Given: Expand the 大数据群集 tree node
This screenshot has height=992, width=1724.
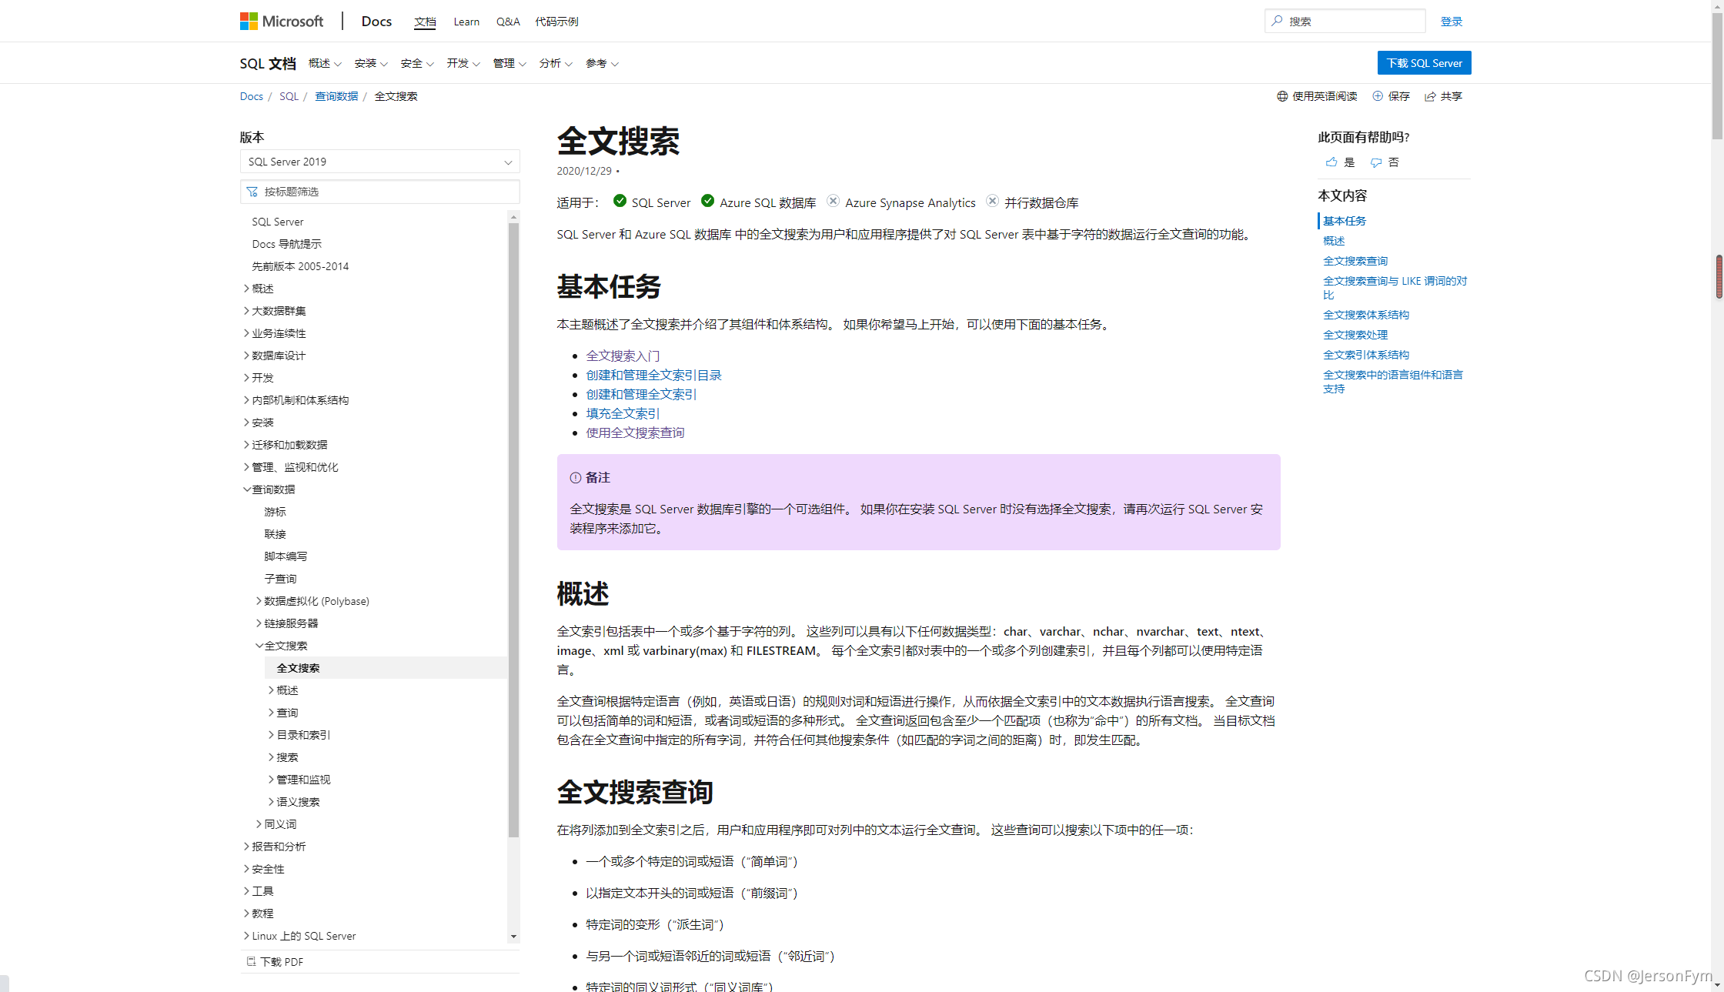Looking at the screenshot, I should [x=246, y=311].
